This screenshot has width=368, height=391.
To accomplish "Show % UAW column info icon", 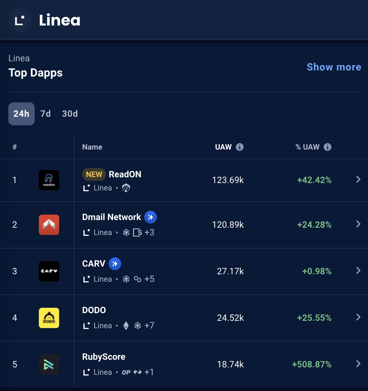I will pos(328,147).
